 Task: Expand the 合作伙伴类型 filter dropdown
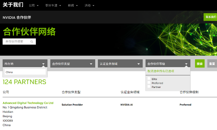click(72, 64)
